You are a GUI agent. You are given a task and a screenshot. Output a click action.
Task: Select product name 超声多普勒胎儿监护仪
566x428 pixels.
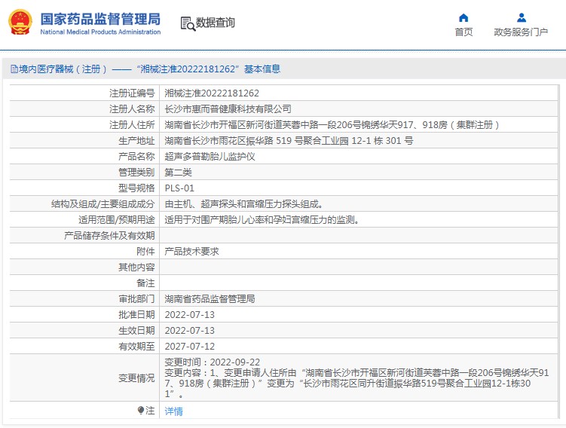[210, 157]
